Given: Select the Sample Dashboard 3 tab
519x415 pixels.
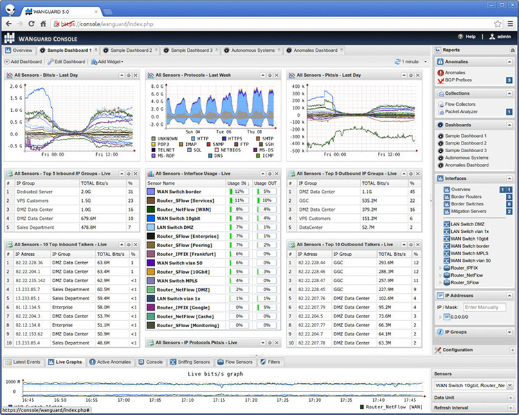Looking at the screenshot, I should pos(191,50).
